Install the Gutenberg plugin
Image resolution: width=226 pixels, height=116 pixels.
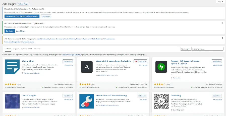(217, 96)
